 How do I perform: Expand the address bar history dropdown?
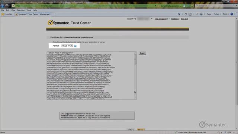[x=155, y=6]
